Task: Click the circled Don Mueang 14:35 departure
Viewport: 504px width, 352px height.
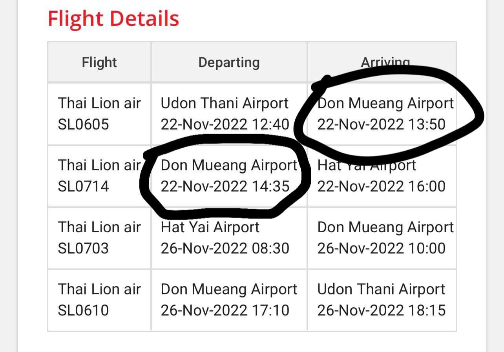Action: [x=229, y=176]
